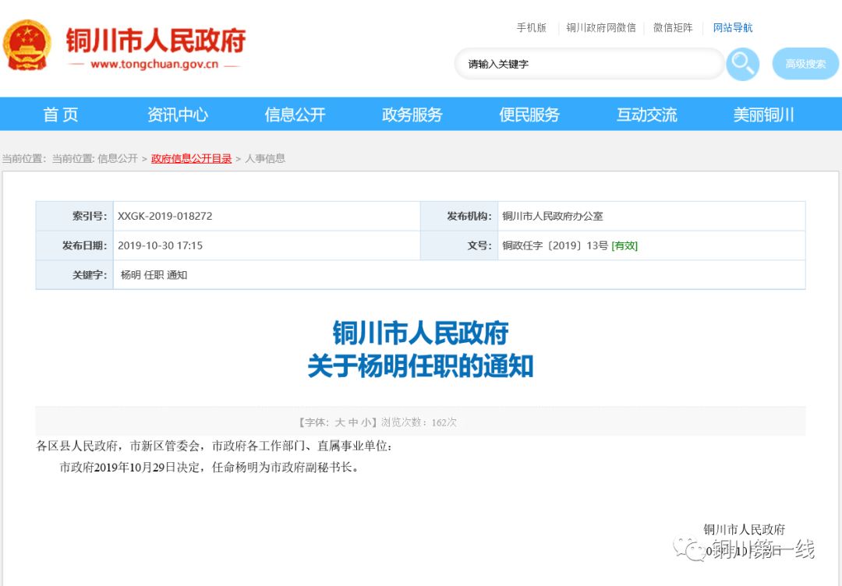Select the 铜川政府网微信 icon link
The width and height of the screenshot is (842, 586).
[604, 27]
